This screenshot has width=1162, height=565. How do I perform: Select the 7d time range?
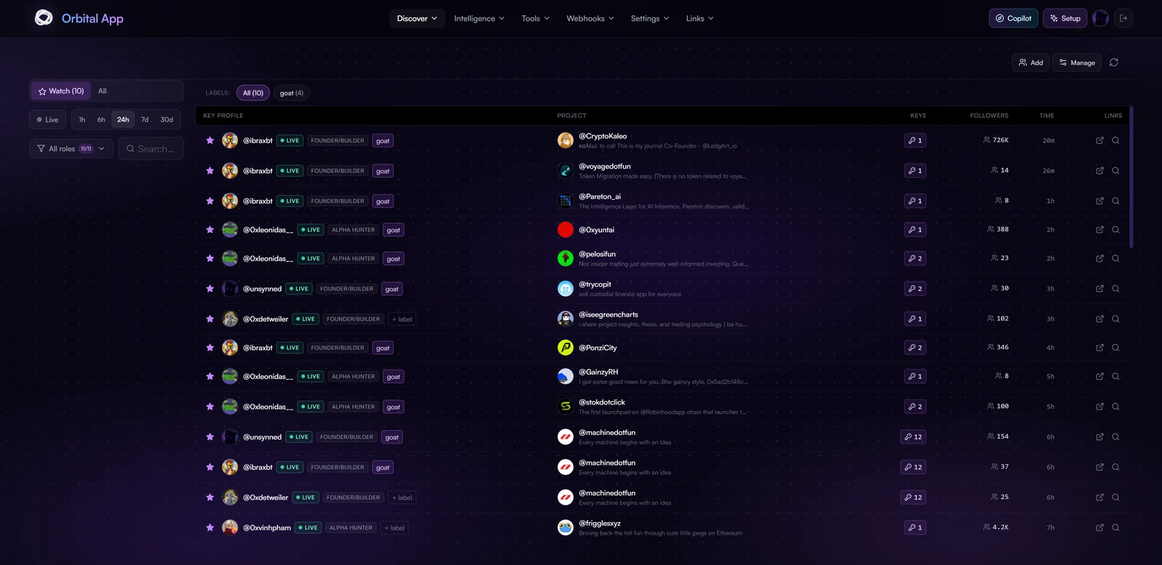point(145,120)
